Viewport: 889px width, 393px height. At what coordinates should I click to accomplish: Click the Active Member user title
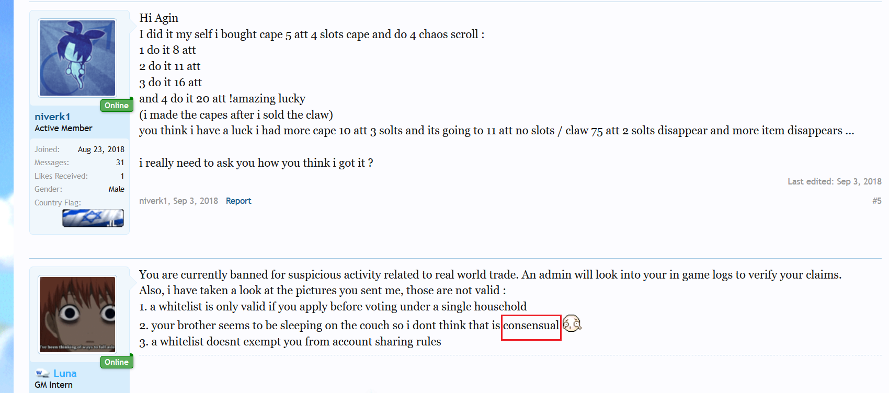click(63, 128)
